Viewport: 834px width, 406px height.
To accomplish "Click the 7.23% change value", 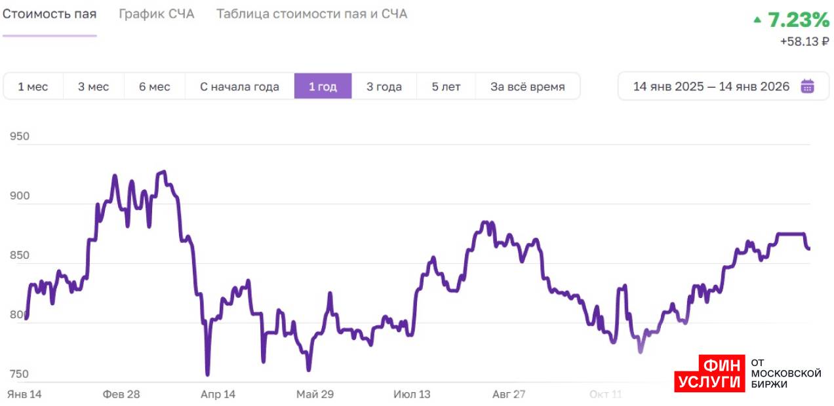I will coord(799,20).
